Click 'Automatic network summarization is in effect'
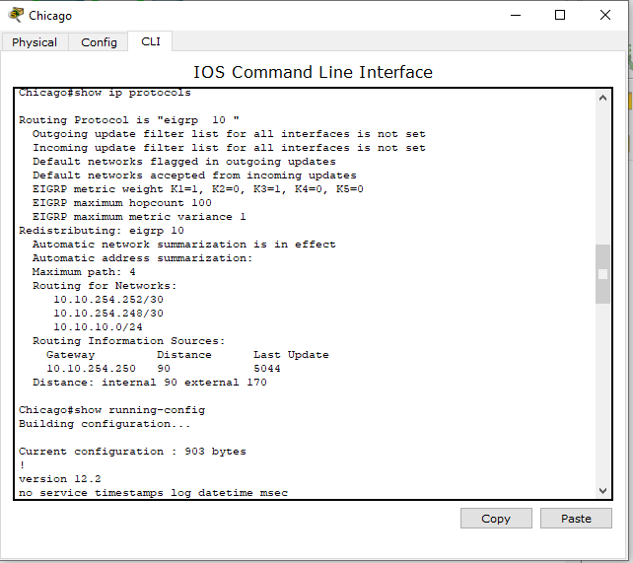 (184, 245)
